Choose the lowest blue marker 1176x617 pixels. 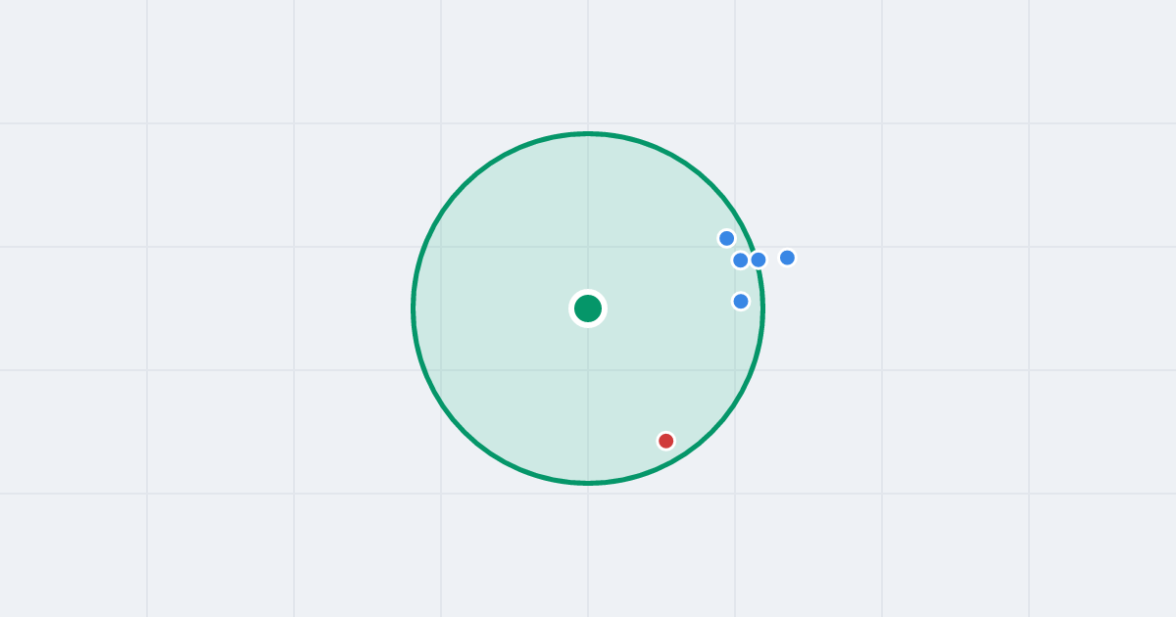click(x=741, y=301)
